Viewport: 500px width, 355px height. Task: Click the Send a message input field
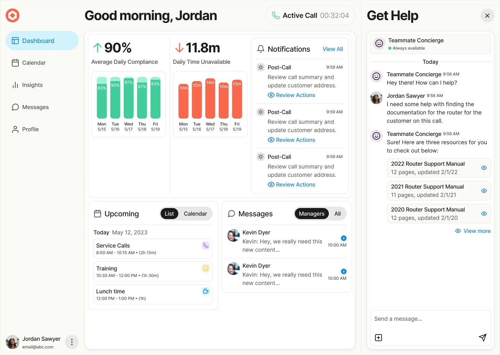(x=430, y=319)
